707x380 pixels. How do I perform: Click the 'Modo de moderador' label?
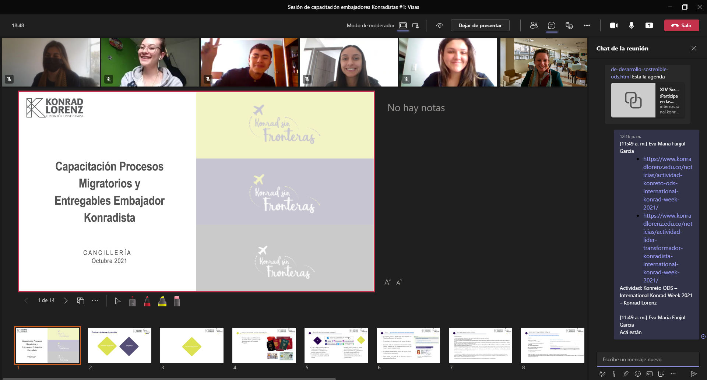tap(370, 25)
